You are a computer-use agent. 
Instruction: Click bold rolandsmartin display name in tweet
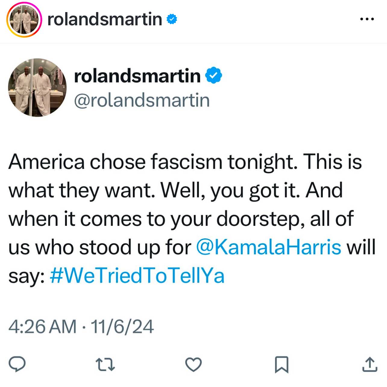tap(137, 75)
